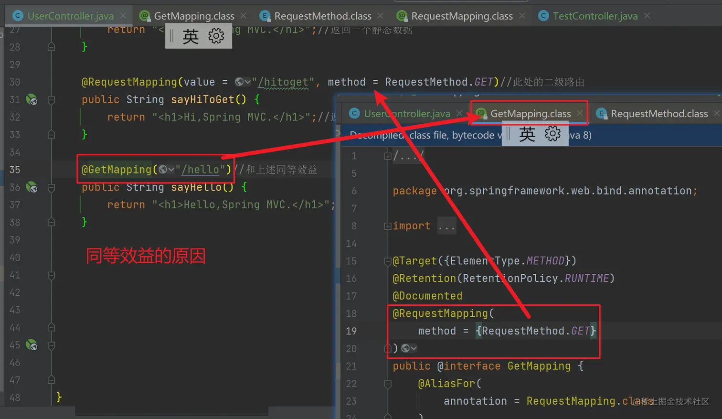Click line number 30 in the gutter
The height and width of the screenshot is (419, 722).
15,82
